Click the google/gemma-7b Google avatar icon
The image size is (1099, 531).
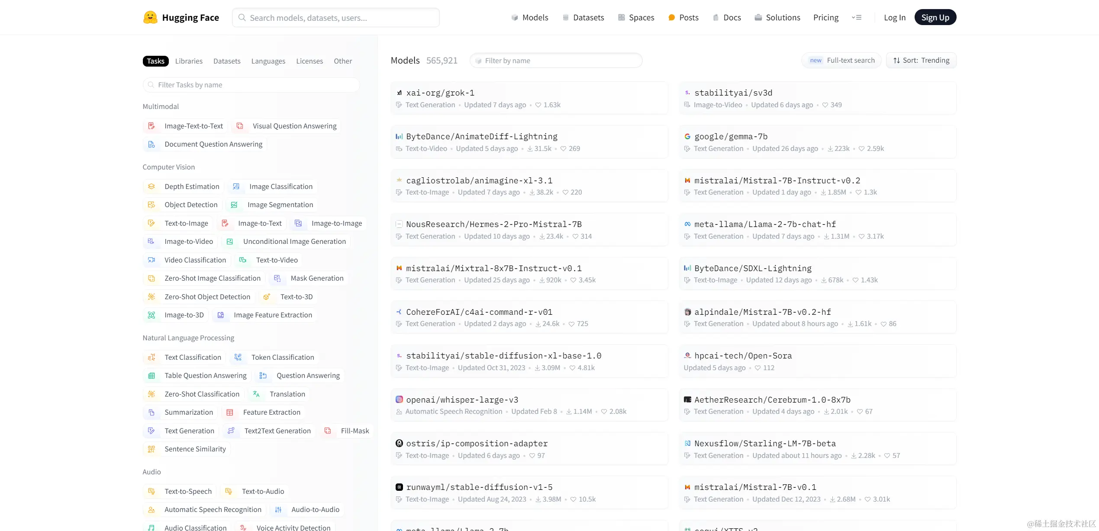687,137
